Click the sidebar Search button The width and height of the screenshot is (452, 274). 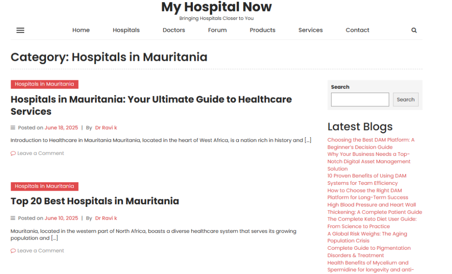click(x=406, y=99)
